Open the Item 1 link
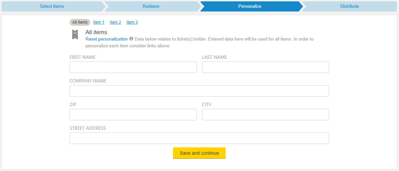 [99, 22]
